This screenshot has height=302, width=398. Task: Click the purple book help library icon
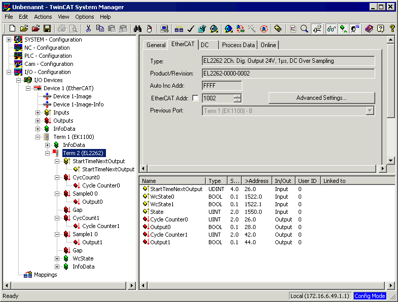tap(369, 29)
